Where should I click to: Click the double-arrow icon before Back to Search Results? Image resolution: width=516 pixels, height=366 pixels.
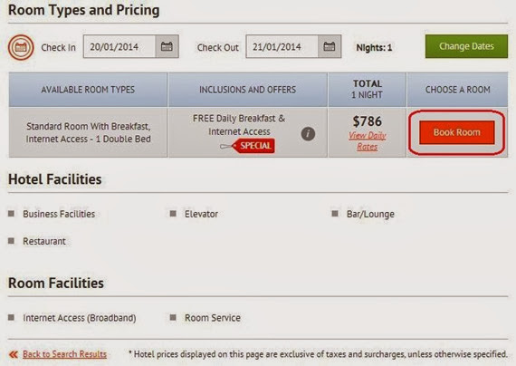(x=14, y=354)
